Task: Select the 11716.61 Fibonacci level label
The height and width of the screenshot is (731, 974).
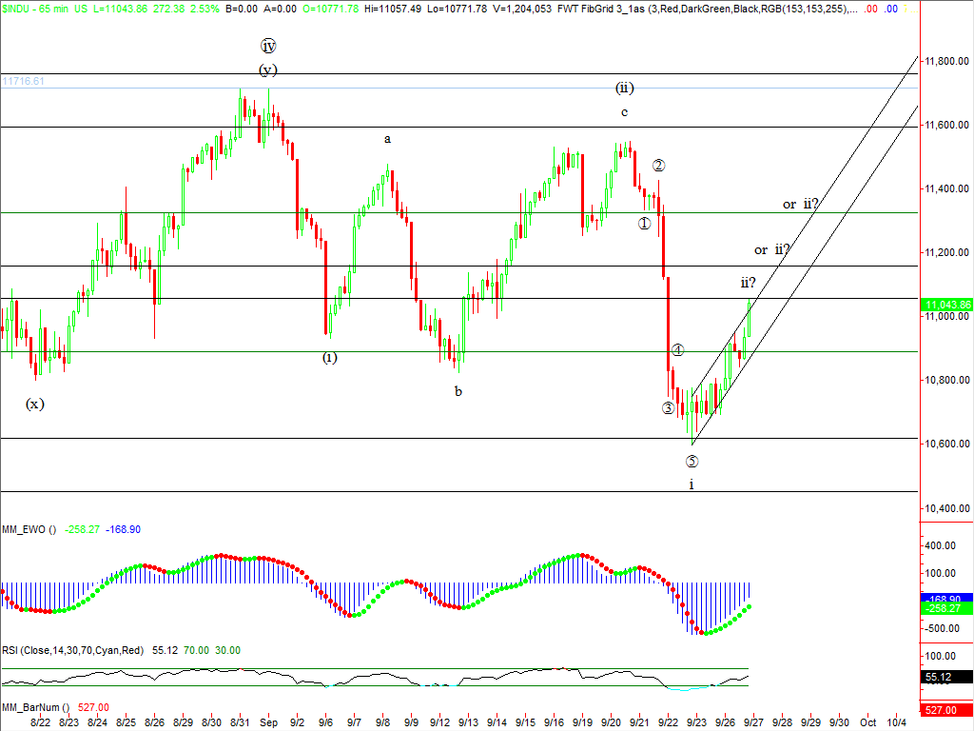Action: (x=24, y=82)
